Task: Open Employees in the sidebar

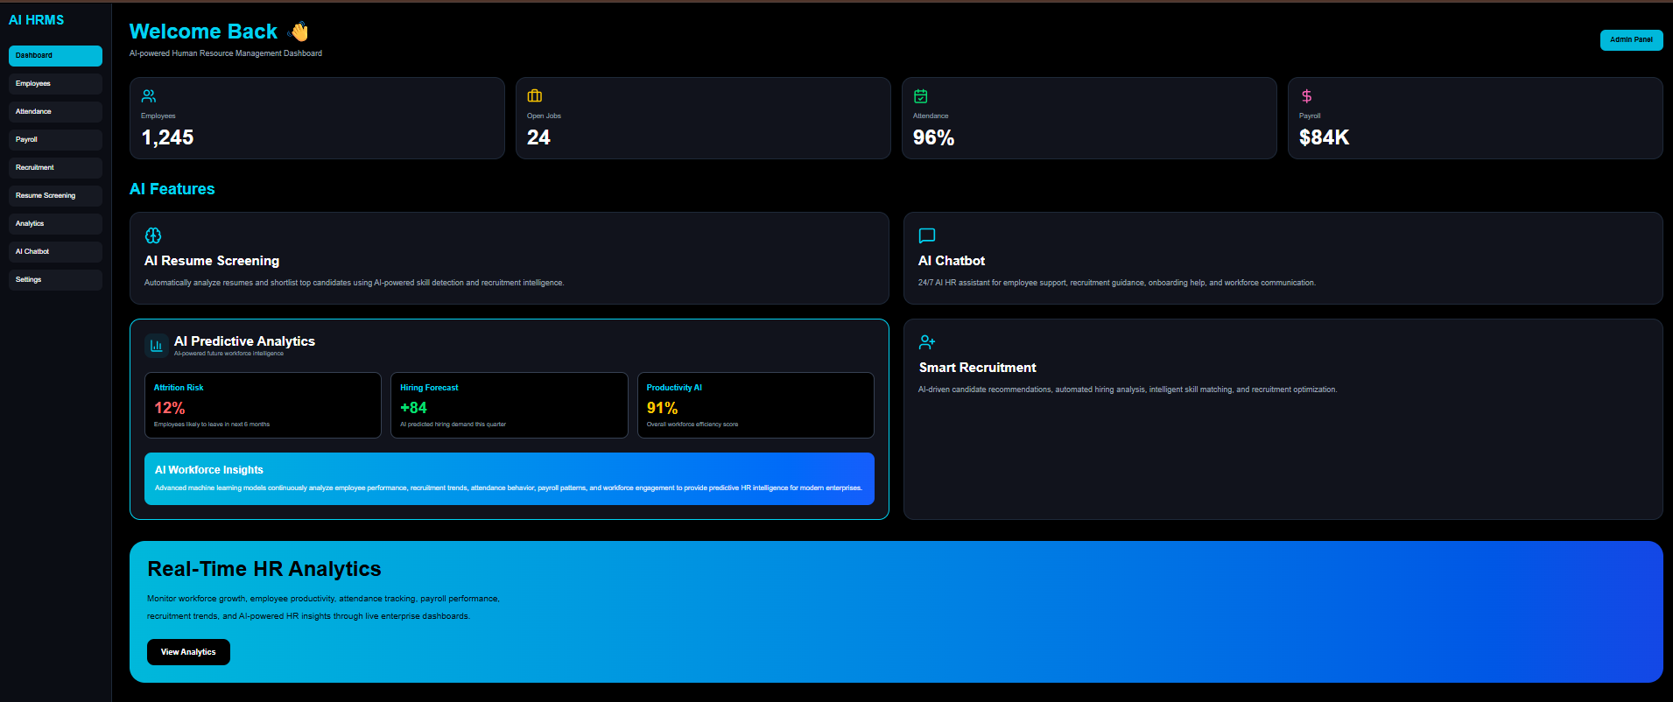Action: pyautogui.click(x=55, y=84)
